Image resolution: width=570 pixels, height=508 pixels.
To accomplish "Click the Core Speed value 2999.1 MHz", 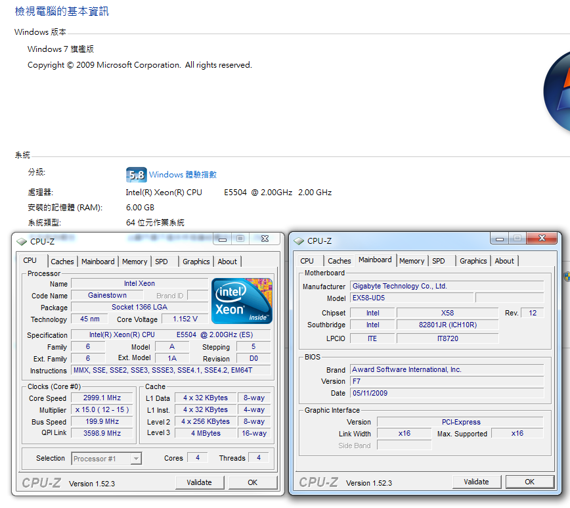I will (x=102, y=398).
